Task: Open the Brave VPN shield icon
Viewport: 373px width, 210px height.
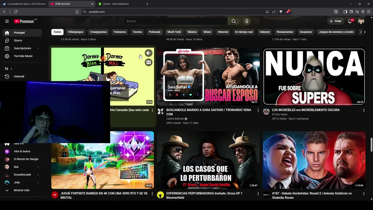Action: tap(363, 12)
